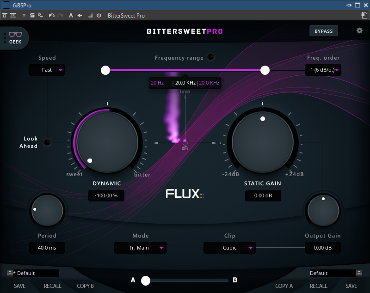
Task: Expand the Freq. order dropdown
Action: [323, 70]
